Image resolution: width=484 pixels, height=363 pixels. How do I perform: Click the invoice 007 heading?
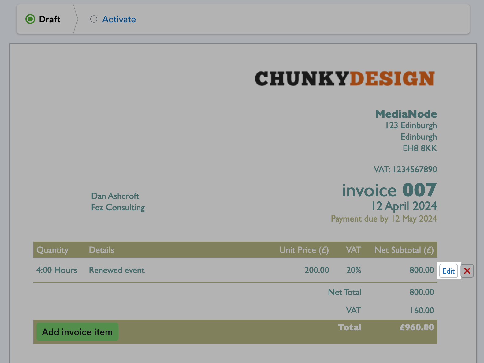point(389,190)
